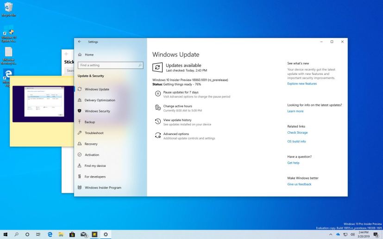Open Change active hours clock icon
Screen dimensions: 383x239
(x=157, y=108)
